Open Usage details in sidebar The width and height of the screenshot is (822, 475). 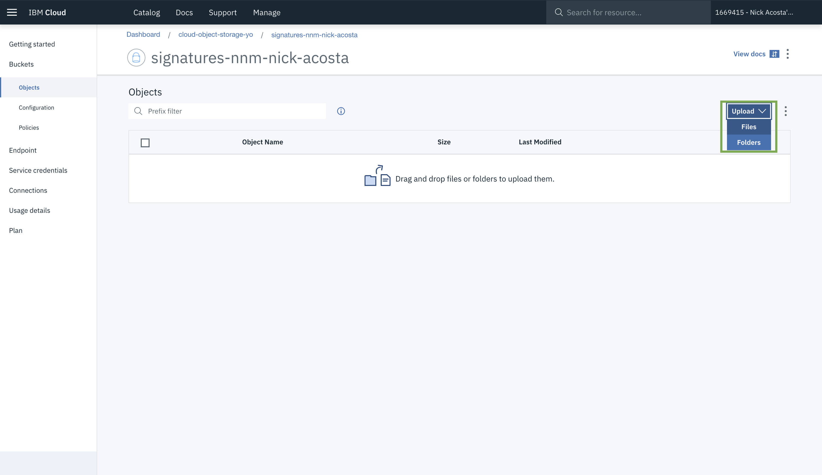(30, 210)
